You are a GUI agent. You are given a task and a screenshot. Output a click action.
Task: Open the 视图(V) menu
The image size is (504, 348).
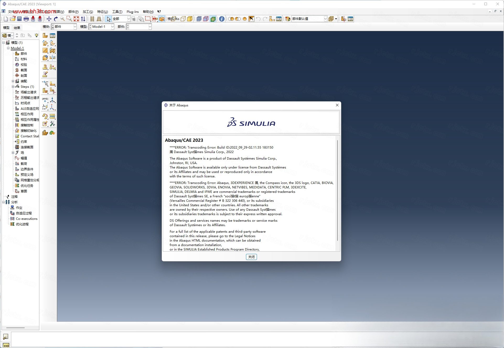(58, 12)
